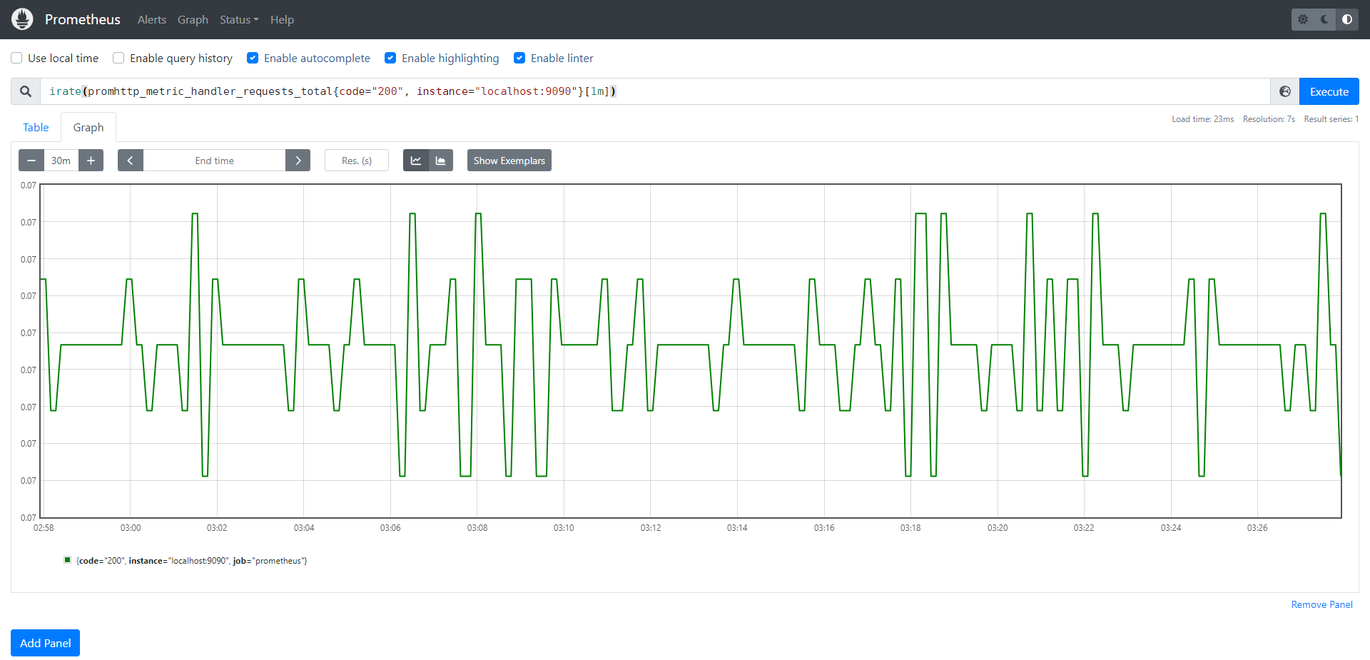1370x660 pixels.
Task: Click the Prometheus flame logo
Action: click(22, 19)
